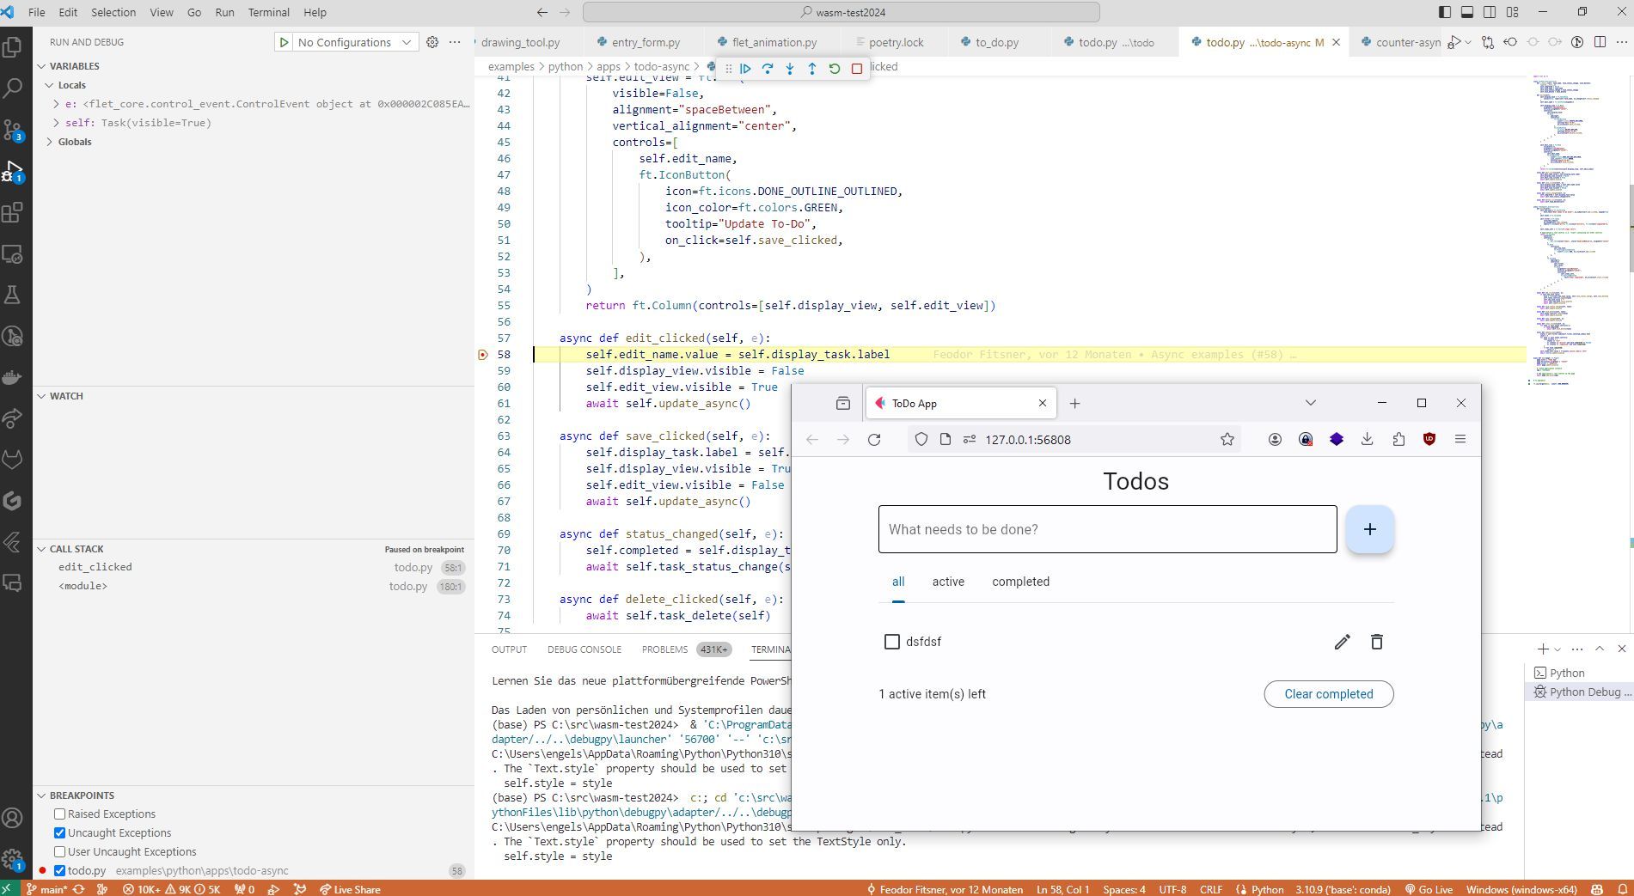Screen dimensions: 1634x896
Task: Open browser hamburger application menu
Action: pyautogui.click(x=1460, y=439)
